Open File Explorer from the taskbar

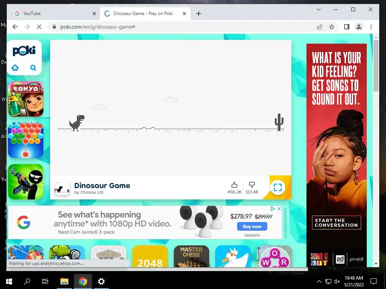[64, 281]
